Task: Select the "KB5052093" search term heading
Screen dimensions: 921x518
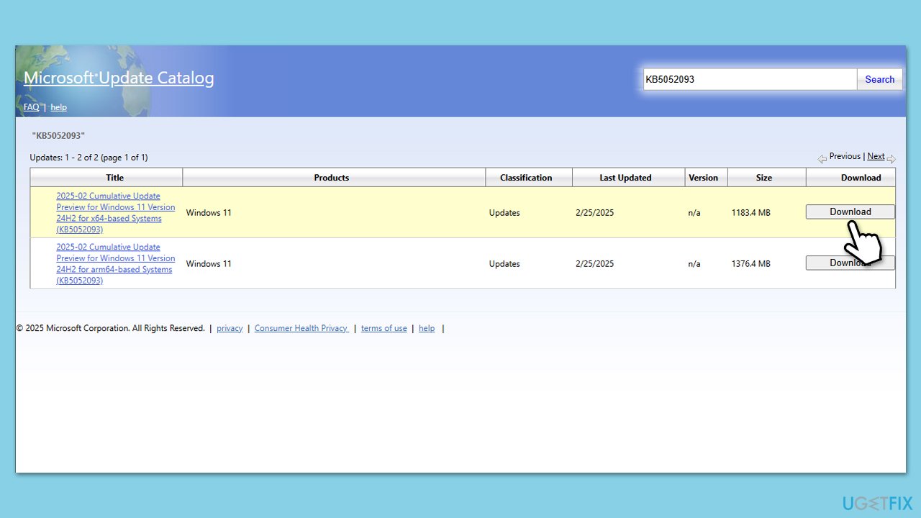Action: click(58, 135)
